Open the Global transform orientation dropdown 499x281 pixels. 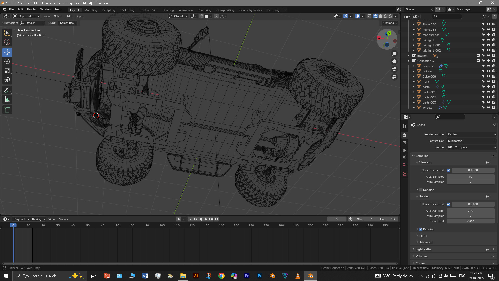click(178, 16)
